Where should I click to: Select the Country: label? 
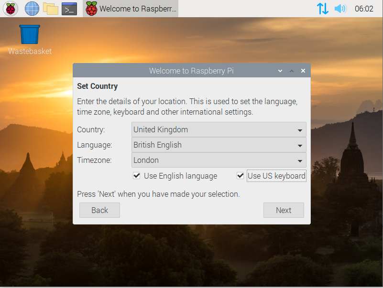click(91, 129)
